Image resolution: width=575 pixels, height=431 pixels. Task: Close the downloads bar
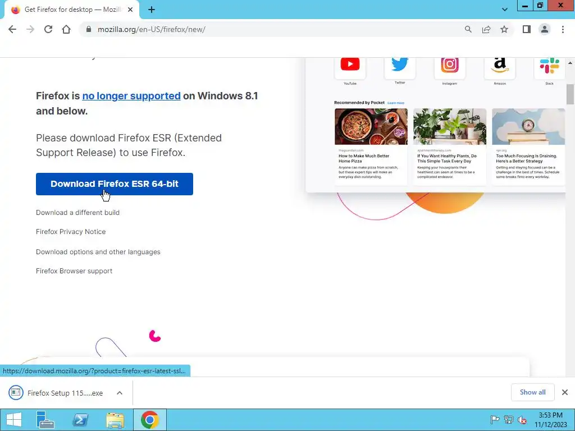click(x=565, y=392)
